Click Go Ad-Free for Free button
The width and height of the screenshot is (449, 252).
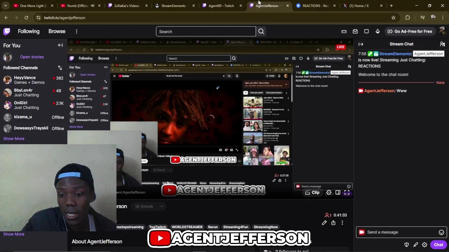[410, 31]
